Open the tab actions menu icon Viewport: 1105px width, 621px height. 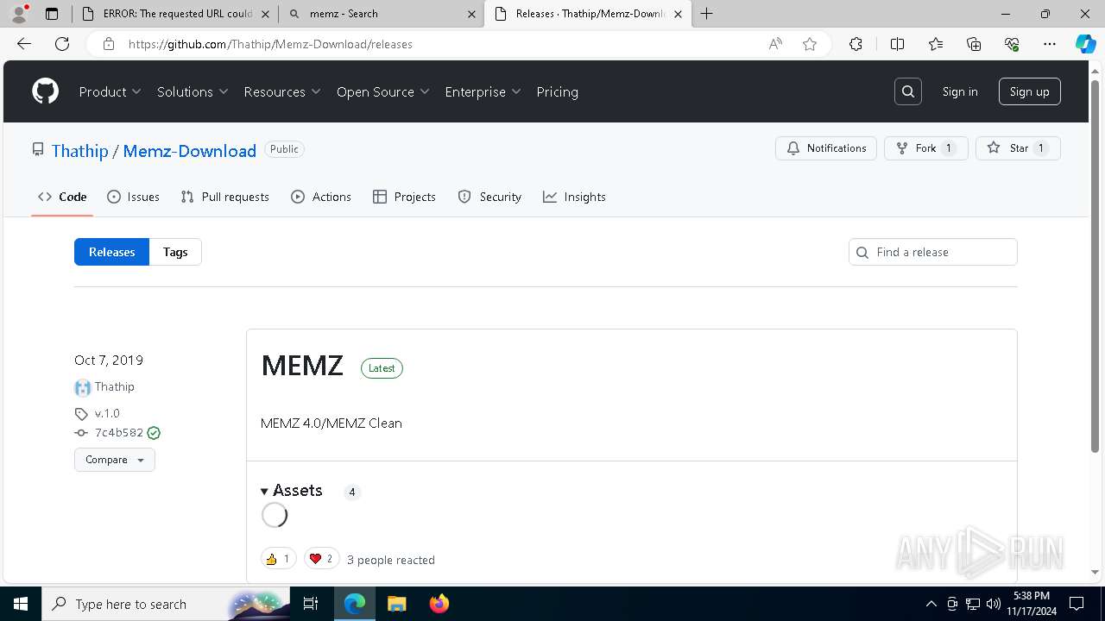click(x=52, y=14)
